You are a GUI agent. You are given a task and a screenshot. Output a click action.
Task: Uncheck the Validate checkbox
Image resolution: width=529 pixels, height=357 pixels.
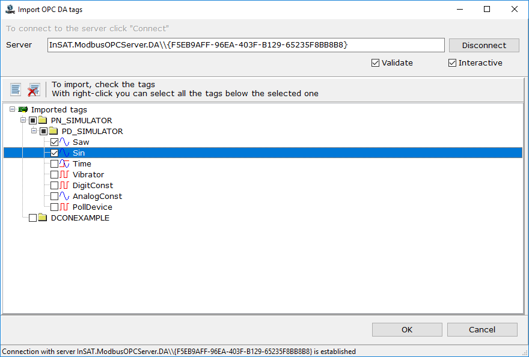coord(375,63)
